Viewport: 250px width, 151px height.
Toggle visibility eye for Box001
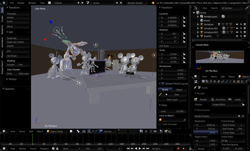[x=237, y=36]
